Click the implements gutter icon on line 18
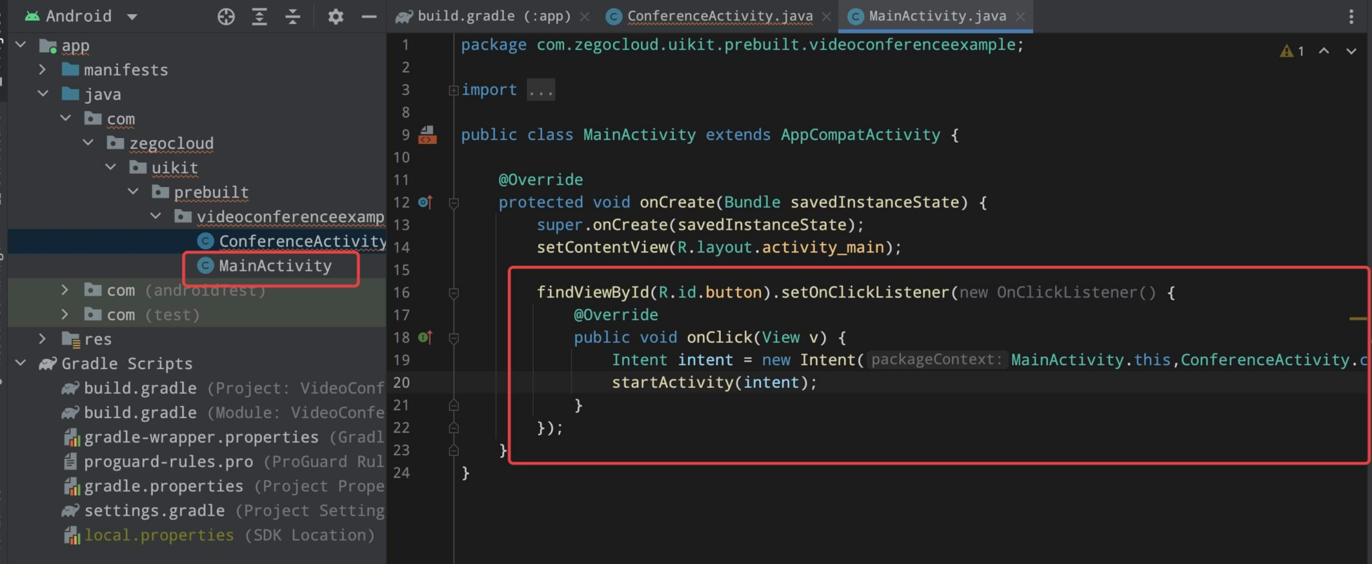This screenshot has width=1372, height=564. tap(425, 337)
